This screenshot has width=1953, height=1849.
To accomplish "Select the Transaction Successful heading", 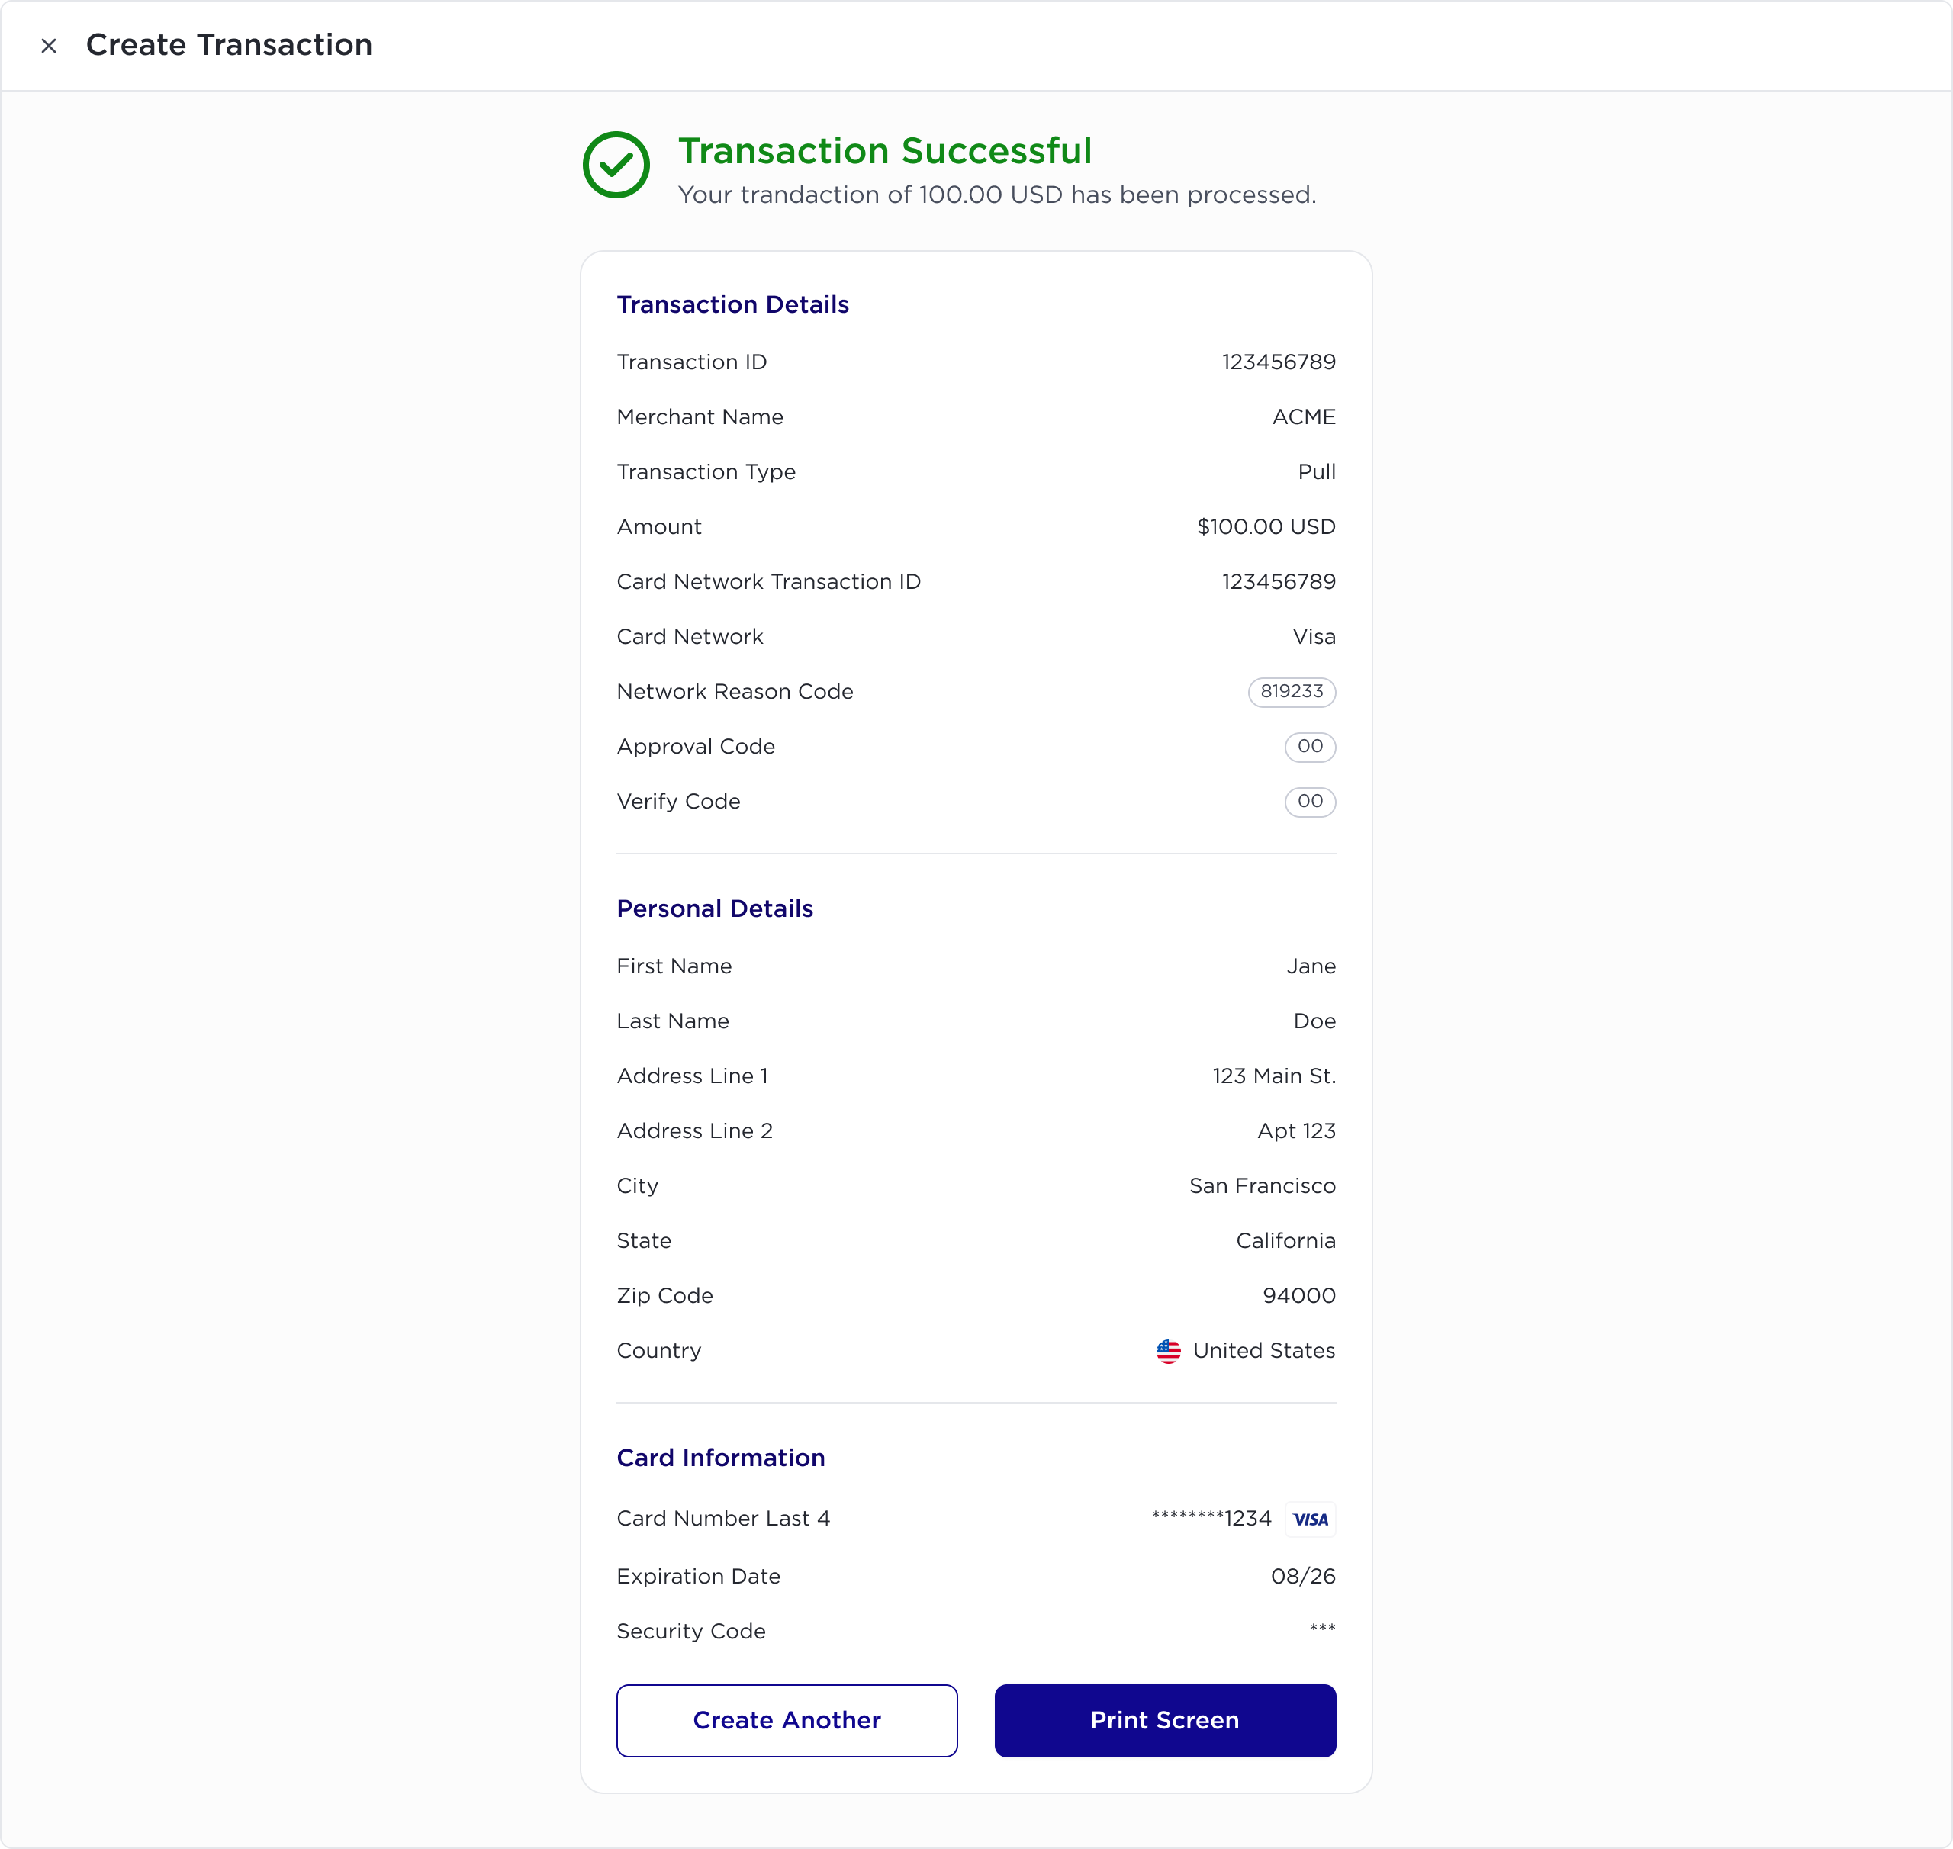I will 884,151.
